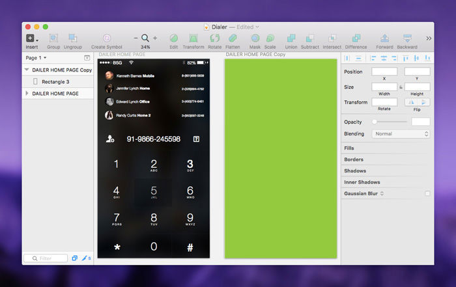Open the Blending mode dropdown
Viewport: 456px width, 287px height.
[x=401, y=133]
